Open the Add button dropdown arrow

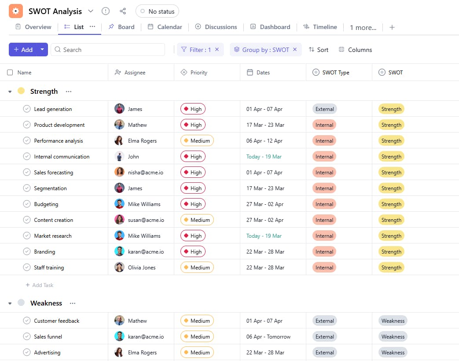(x=42, y=50)
